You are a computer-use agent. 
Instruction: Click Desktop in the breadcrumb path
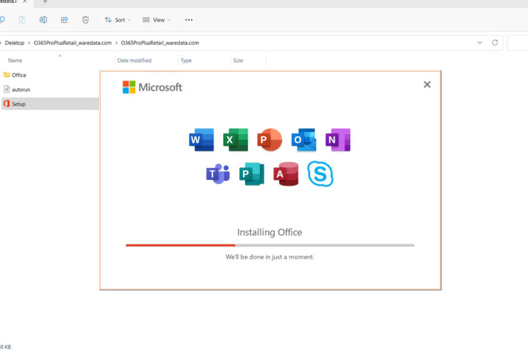(15, 43)
